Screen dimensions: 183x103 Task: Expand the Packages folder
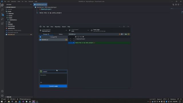[x=10, y=24]
